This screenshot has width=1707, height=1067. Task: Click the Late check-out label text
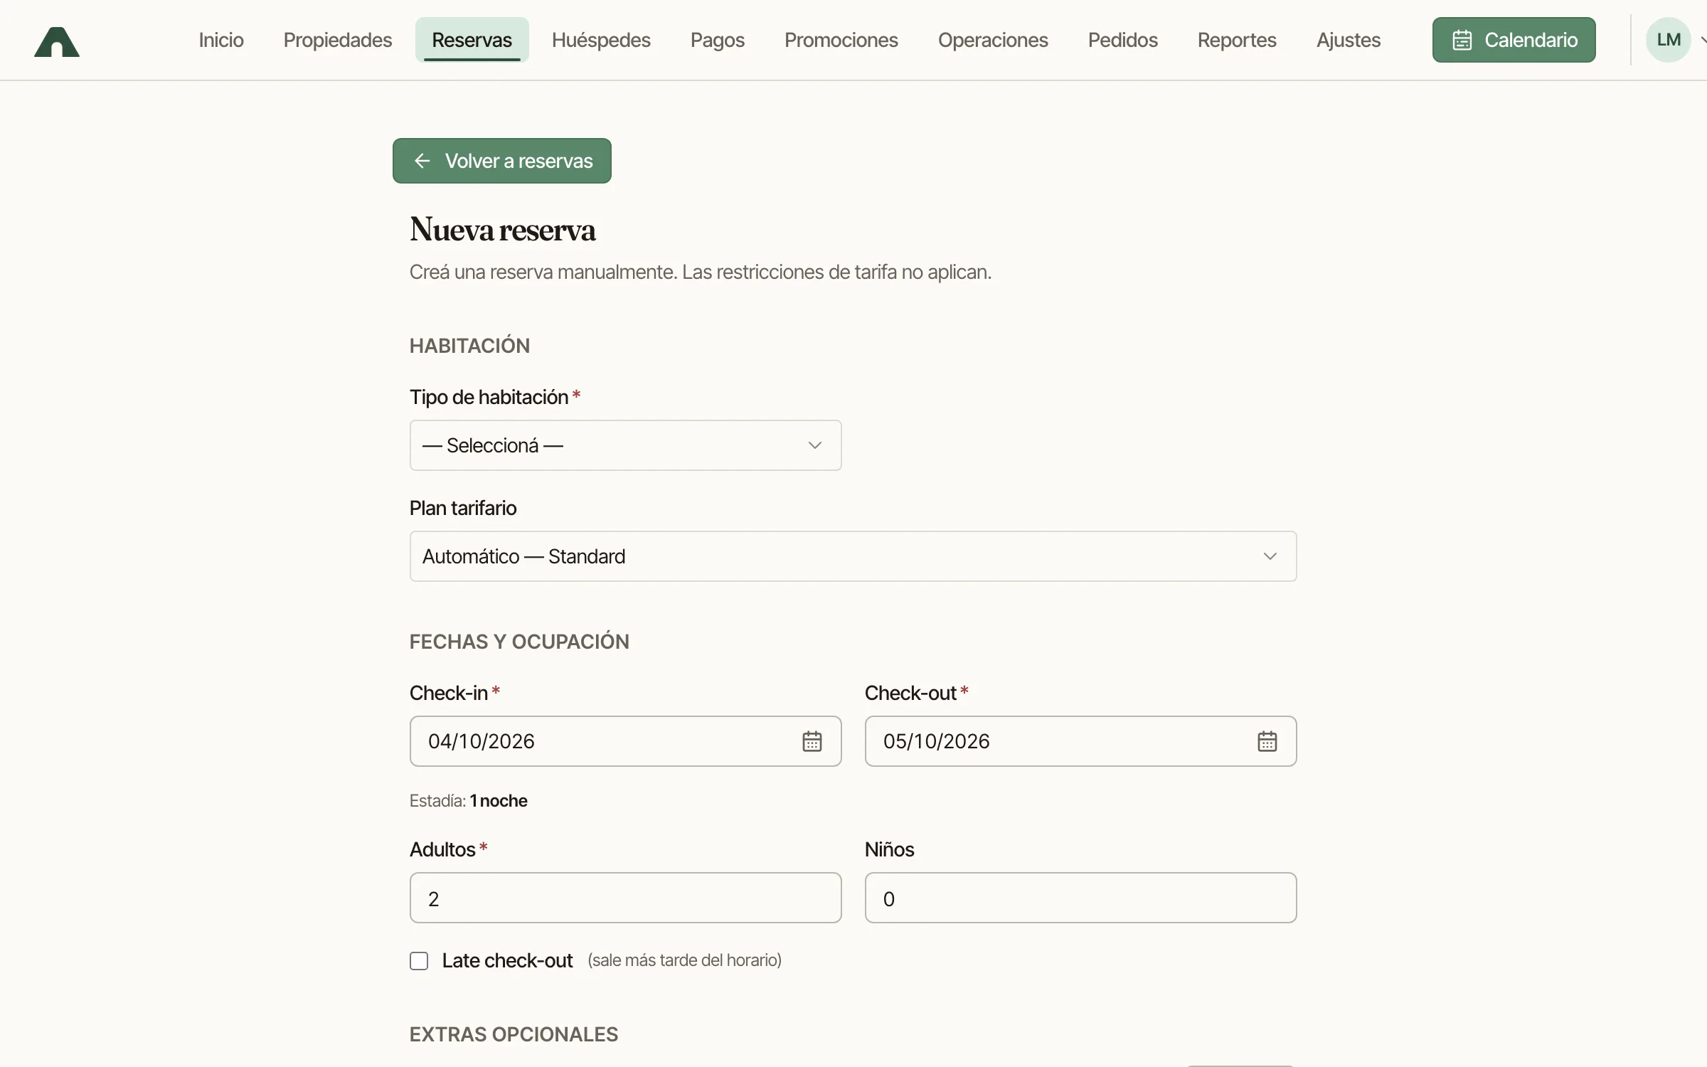click(x=507, y=961)
